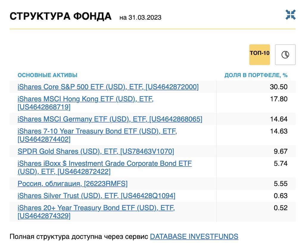This screenshot has width=305, height=250.
Task: Open iShares Core S&P 500 ETF link
Action: point(108,87)
